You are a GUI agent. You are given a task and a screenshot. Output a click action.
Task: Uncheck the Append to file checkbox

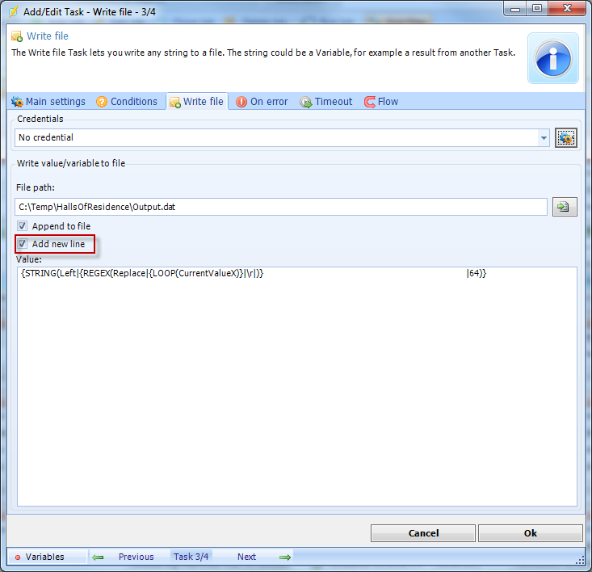pos(23,226)
